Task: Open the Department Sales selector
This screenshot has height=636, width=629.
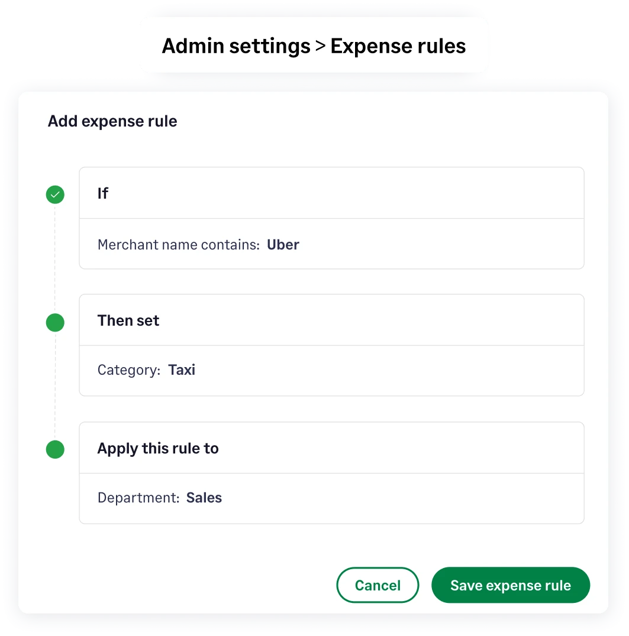Action: coord(204,498)
